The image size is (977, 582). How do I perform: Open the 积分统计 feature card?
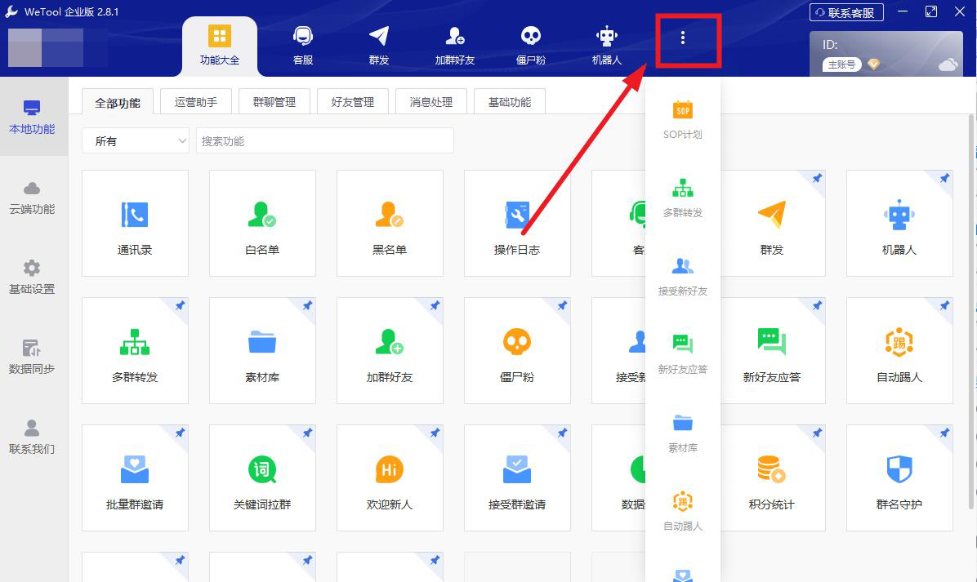pos(773,478)
